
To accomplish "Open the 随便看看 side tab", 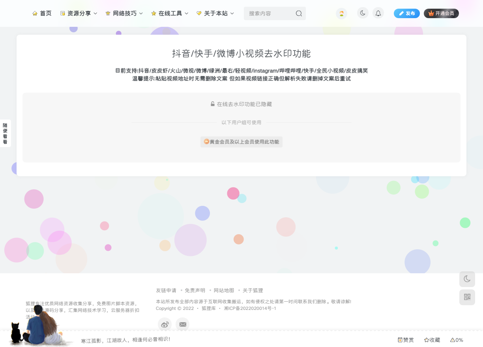I will point(5,133).
